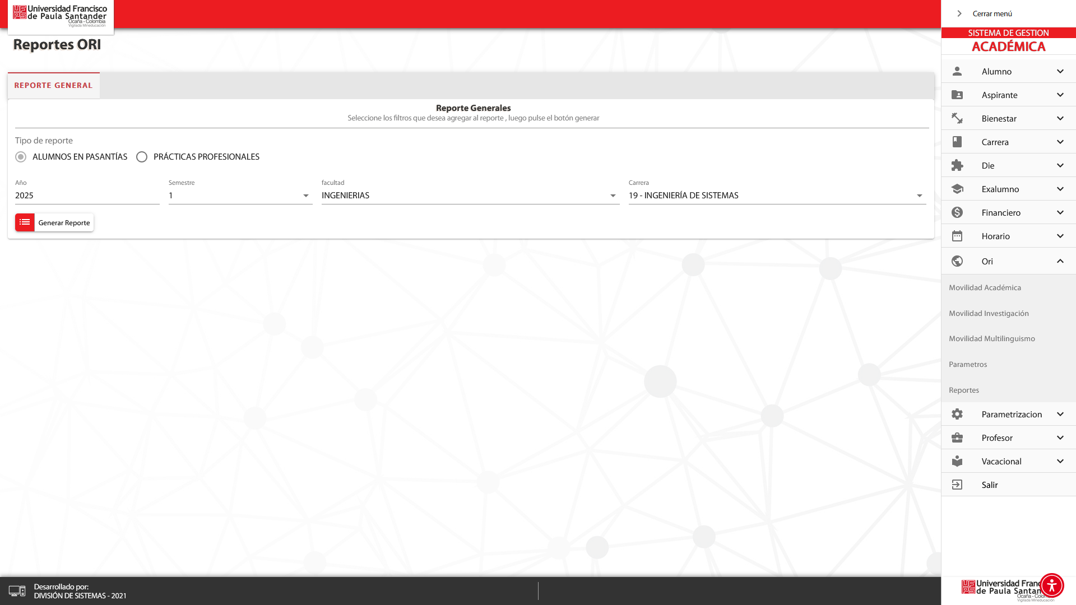Select ALUMNOS EN PASANTÍAS radio button
This screenshot has height=605, width=1076.
click(x=21, y=157)
